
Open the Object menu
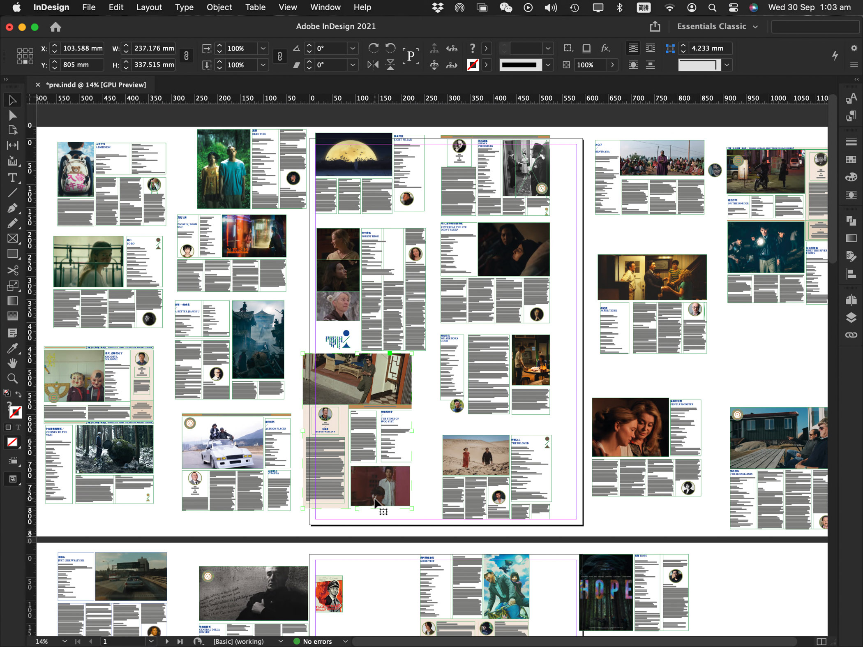(x=219, y=7)
